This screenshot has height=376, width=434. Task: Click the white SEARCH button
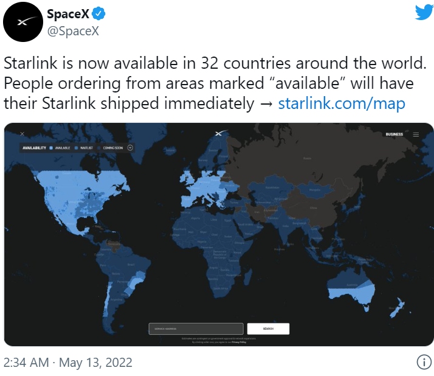click(268, 329)
